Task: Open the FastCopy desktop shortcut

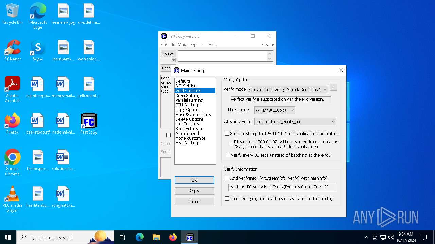Action: point(89,124)
